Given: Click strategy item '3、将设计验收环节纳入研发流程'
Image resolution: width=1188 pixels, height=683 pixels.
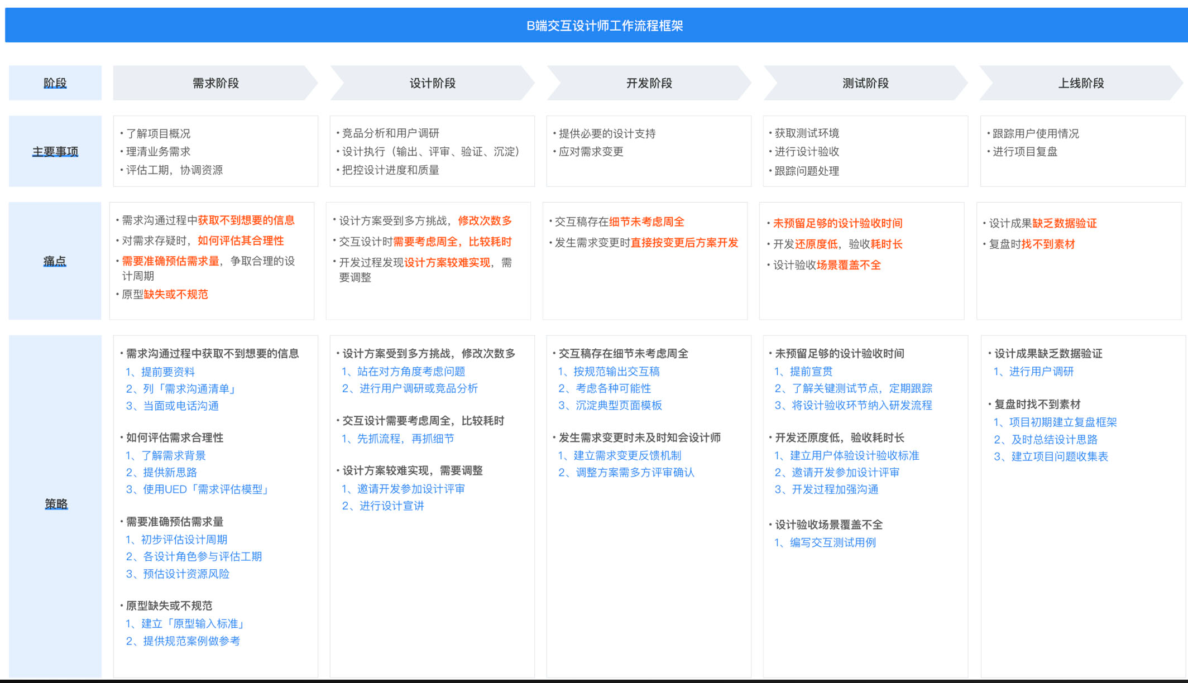Looking at the screenshot, I should pyautogui.click(x=853, y=405).
